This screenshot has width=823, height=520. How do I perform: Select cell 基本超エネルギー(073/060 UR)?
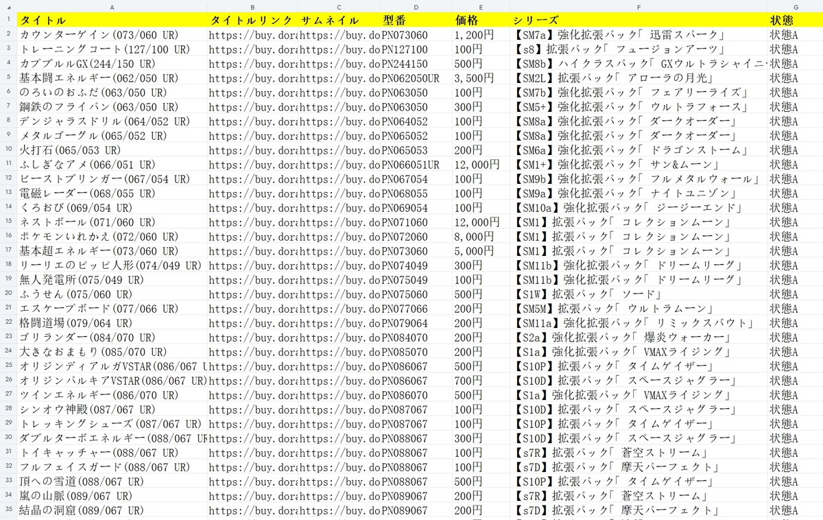click(x=112, y=250)
